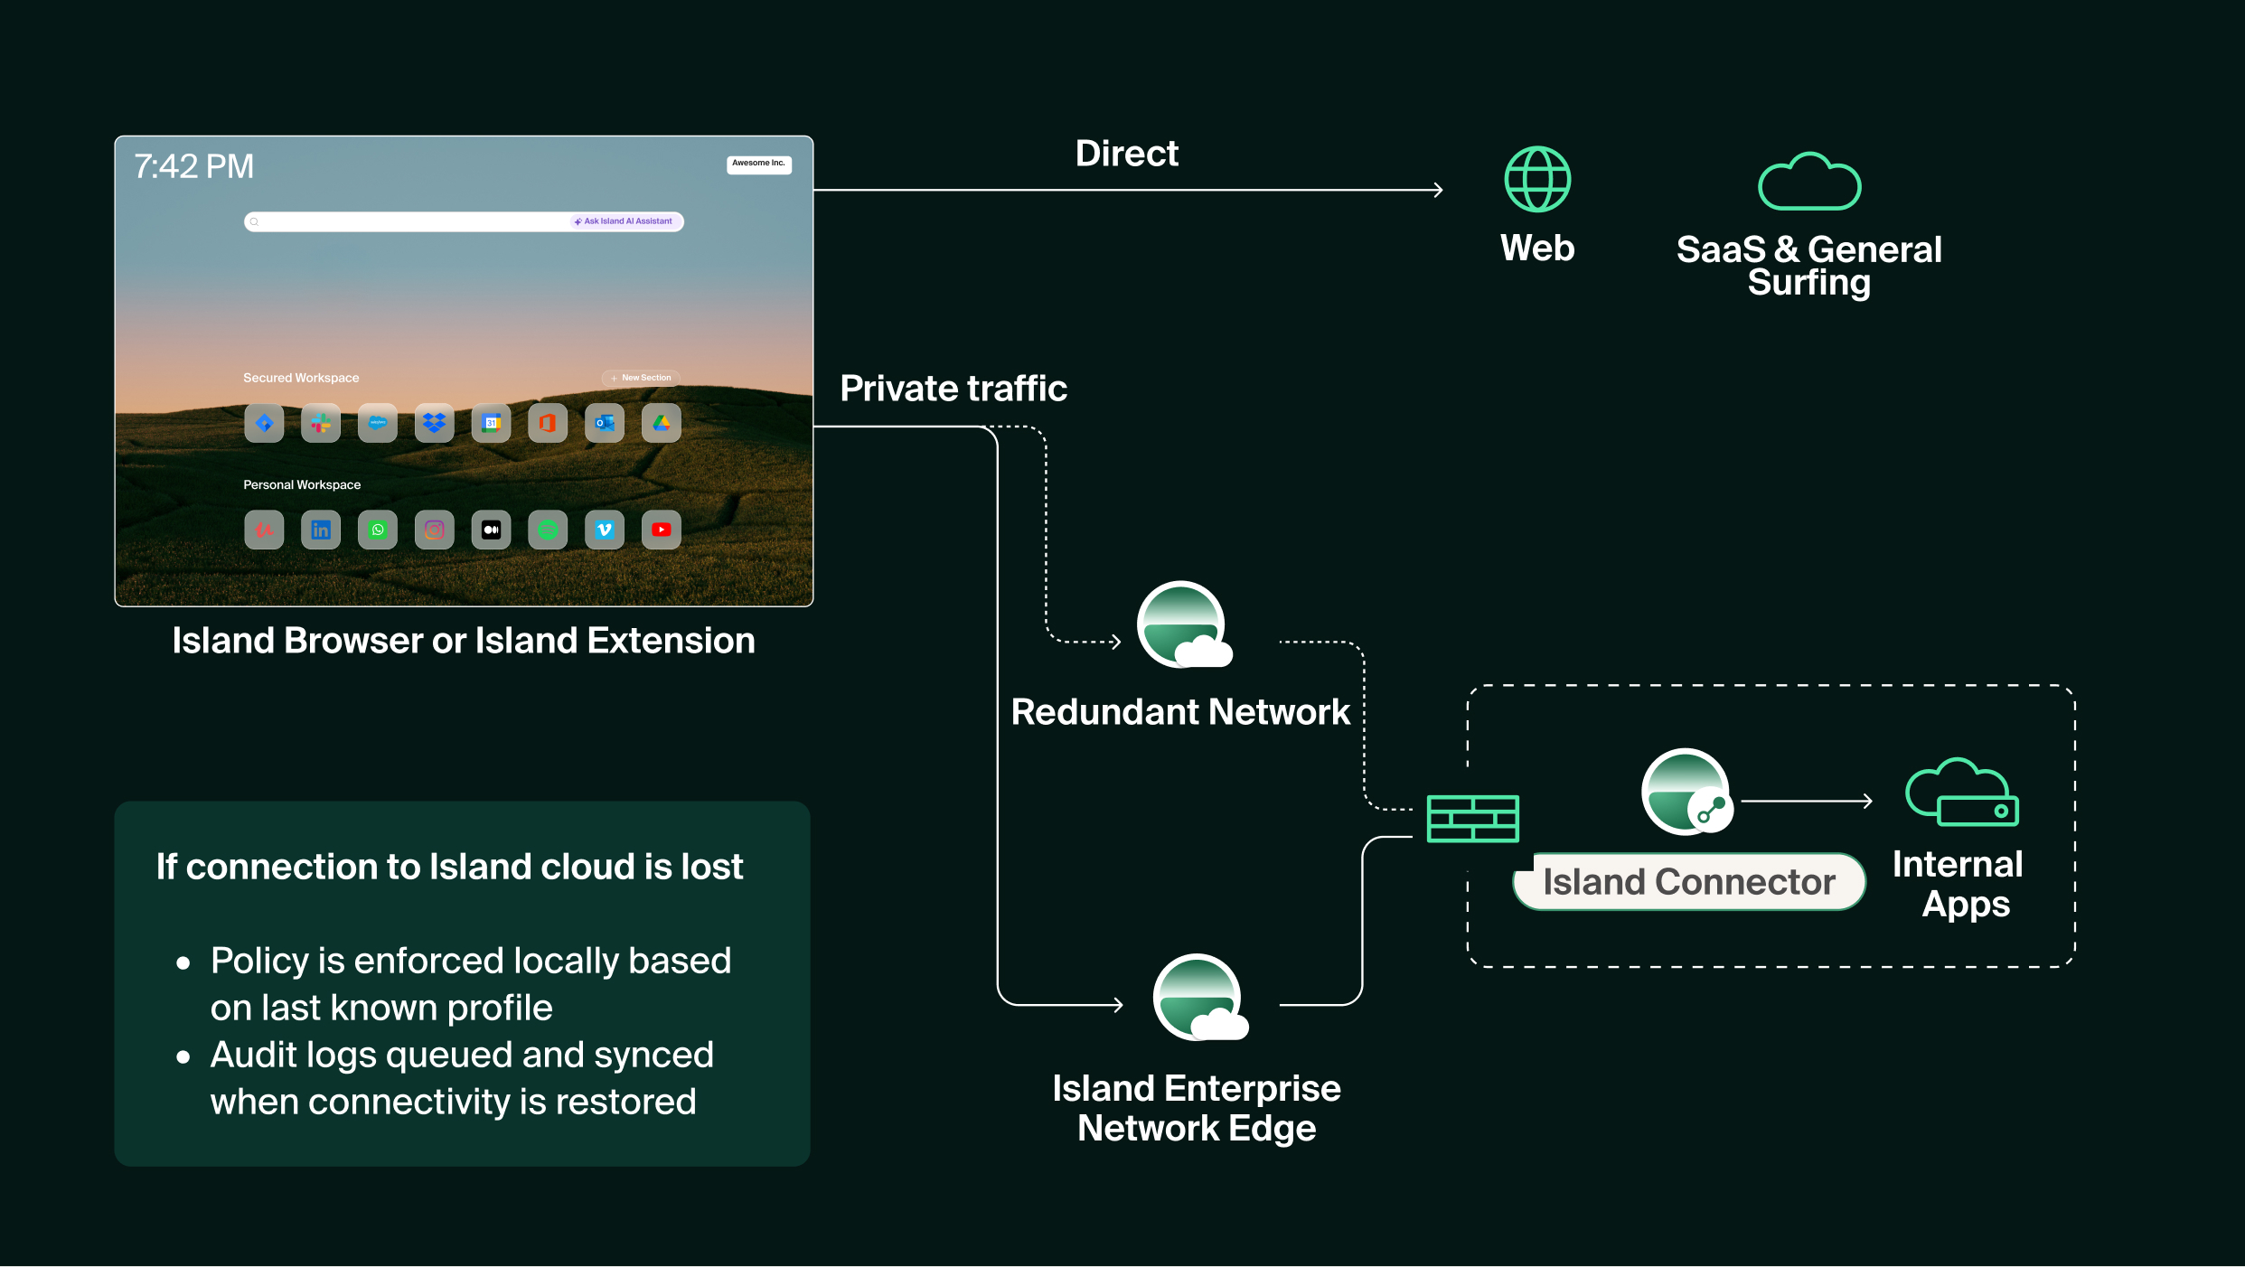Click the green firewall brick icon
The image size is (2245, 1267).
(x=1472, y=819)
